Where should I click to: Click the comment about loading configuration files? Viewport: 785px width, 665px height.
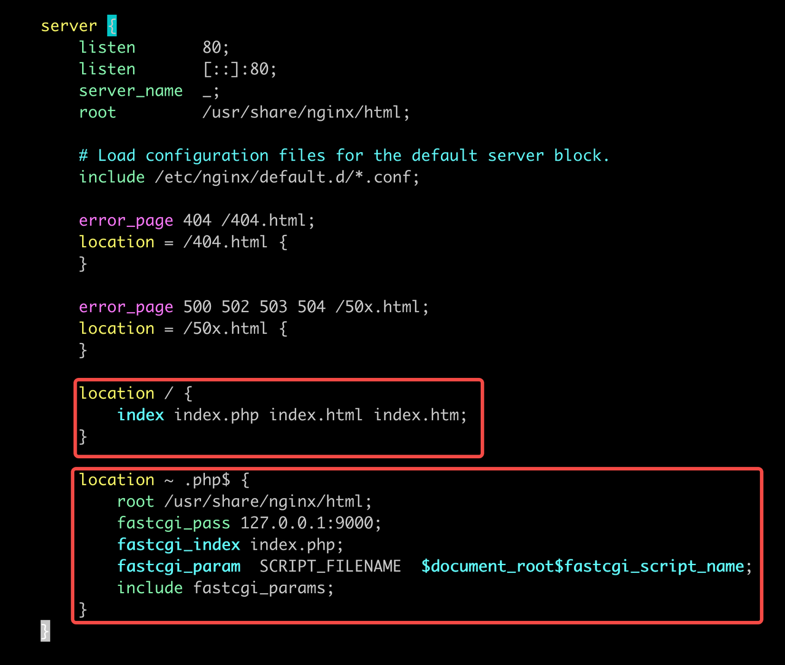coord(344,156)
